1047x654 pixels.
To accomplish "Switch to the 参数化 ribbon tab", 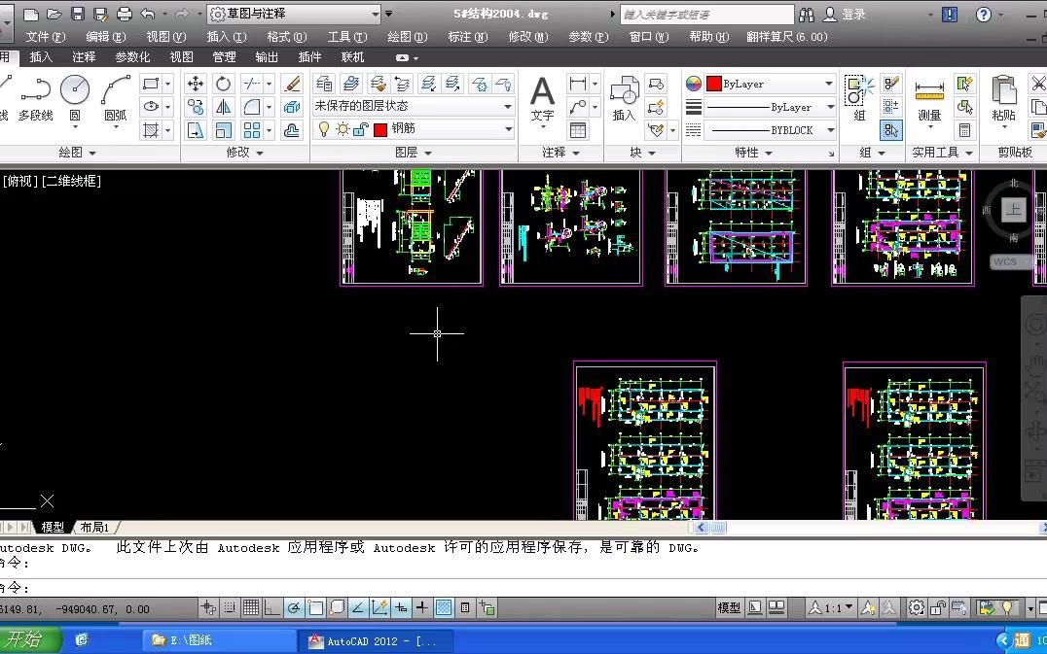I will pos(132,57).
